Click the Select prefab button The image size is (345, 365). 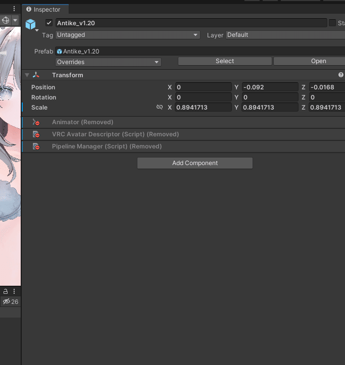[225, 61]
